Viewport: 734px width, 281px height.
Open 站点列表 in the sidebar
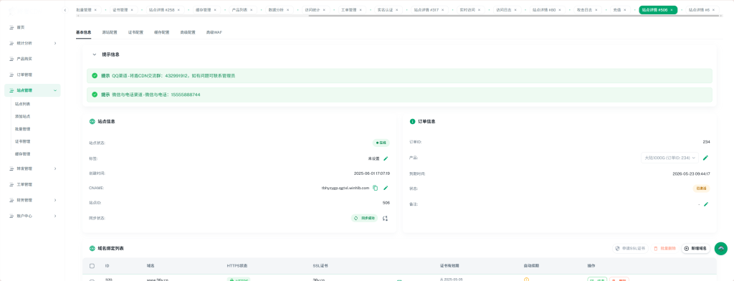tap(22, 104)
